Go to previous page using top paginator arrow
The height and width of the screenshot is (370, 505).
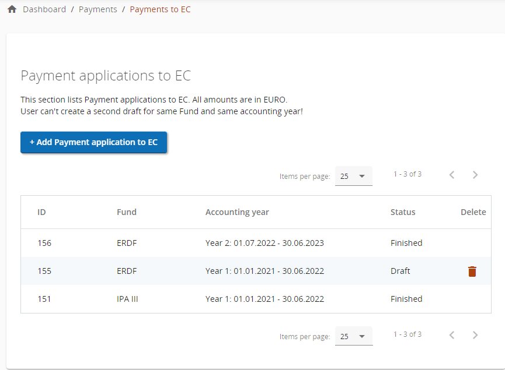[452, 175]
